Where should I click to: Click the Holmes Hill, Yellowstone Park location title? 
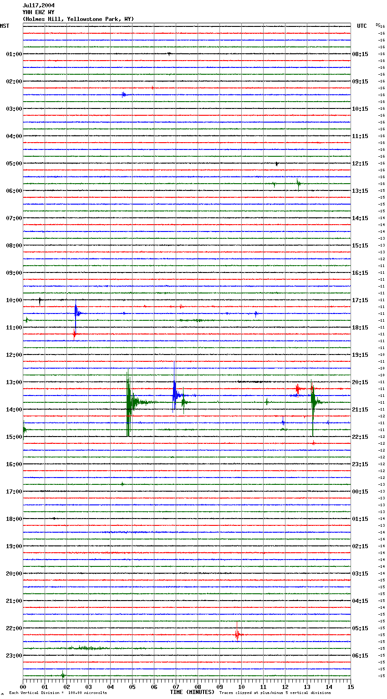pos(78,19)
